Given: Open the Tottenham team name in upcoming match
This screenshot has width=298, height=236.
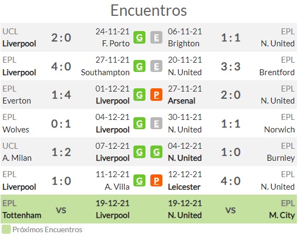Looking at the screenshot, I should 22,215.
